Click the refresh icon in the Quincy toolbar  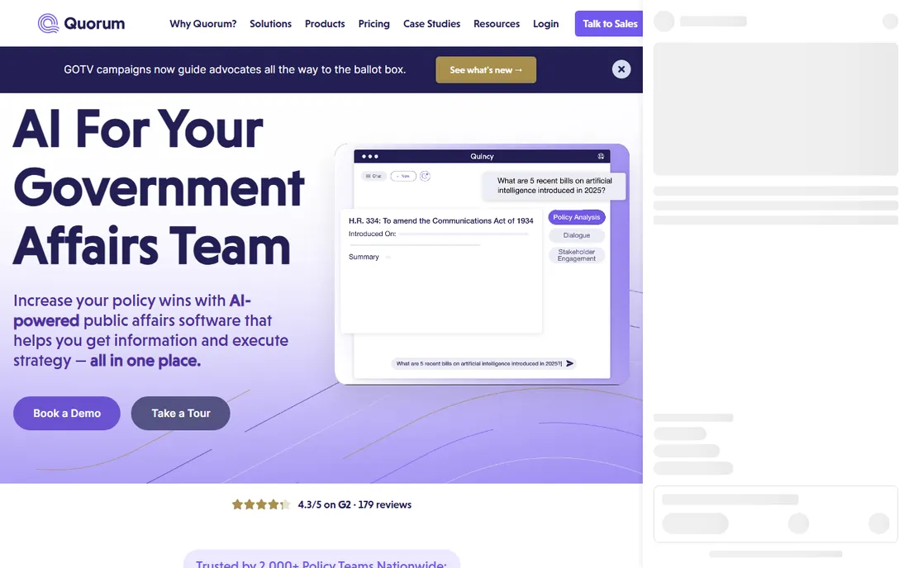pyautogui.click(x=425, y=176)
